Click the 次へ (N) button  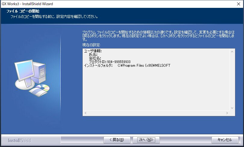[x=146, y=140]
